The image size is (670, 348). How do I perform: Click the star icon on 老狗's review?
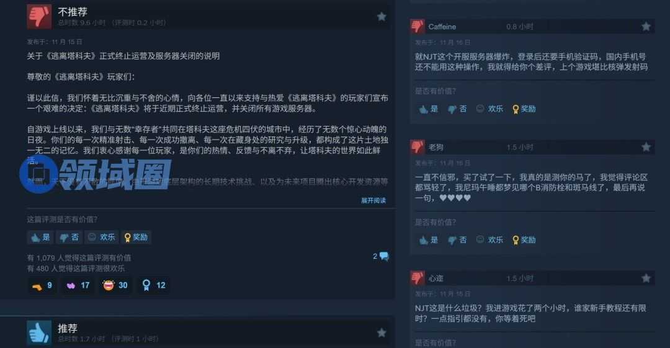646,147
